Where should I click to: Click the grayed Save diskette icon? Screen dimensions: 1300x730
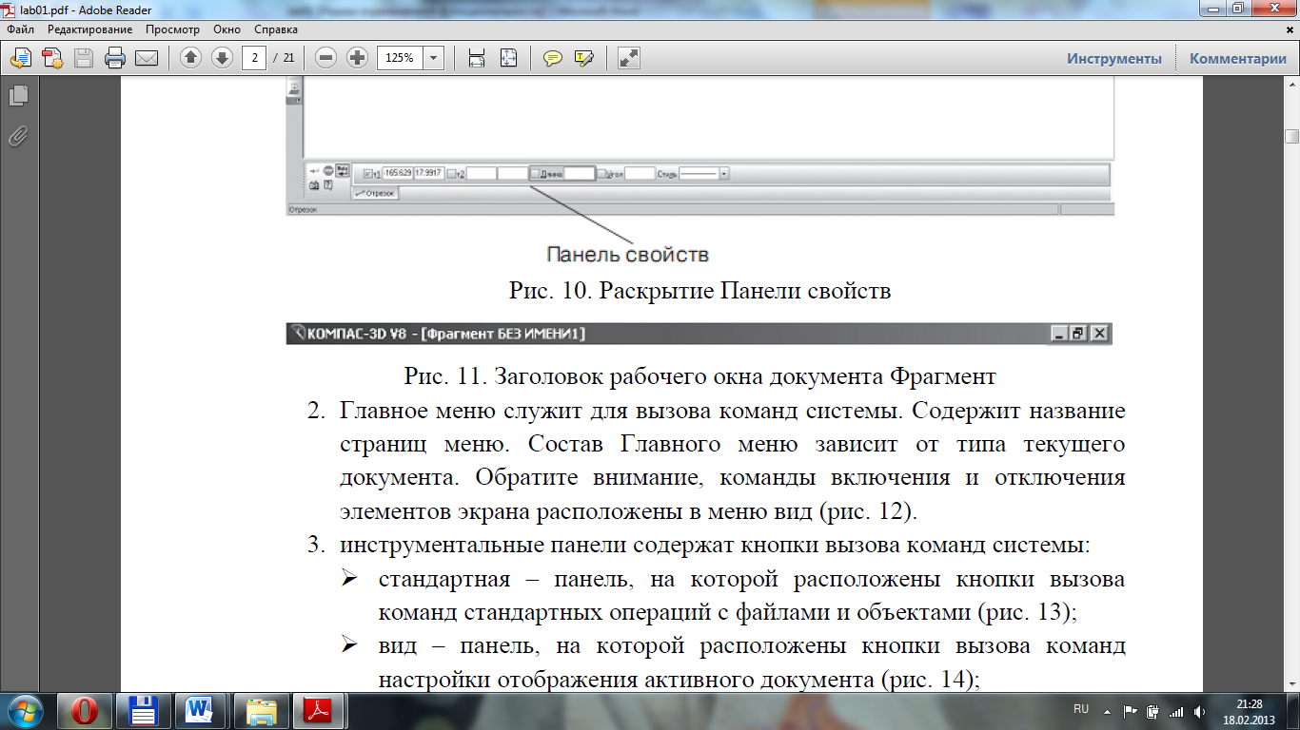(x=84, y=59)
